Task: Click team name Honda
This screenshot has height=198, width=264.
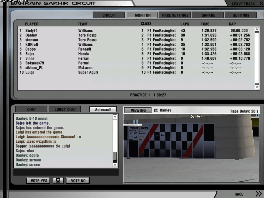Action: (83, 54)
